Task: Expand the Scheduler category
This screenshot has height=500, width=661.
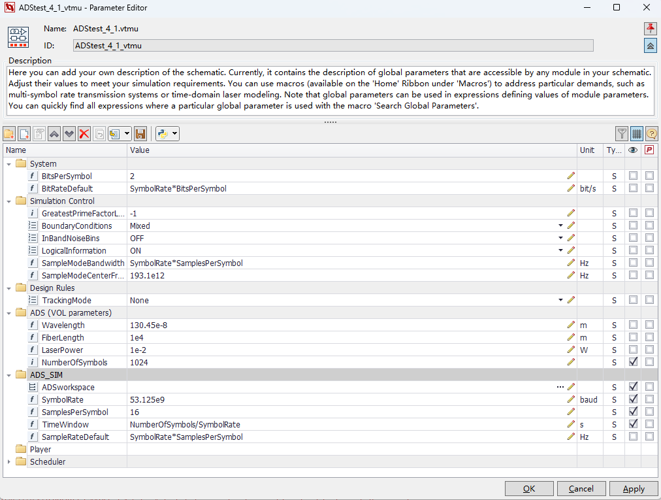Action: coord(9,462)
